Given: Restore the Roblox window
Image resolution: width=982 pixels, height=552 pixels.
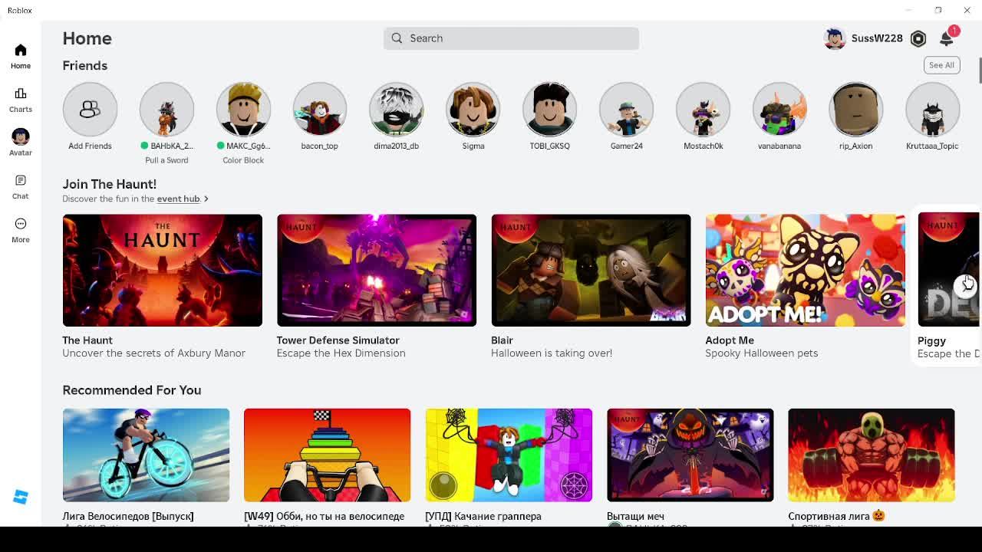Looking at the screenshot, I should click(938, 10).
